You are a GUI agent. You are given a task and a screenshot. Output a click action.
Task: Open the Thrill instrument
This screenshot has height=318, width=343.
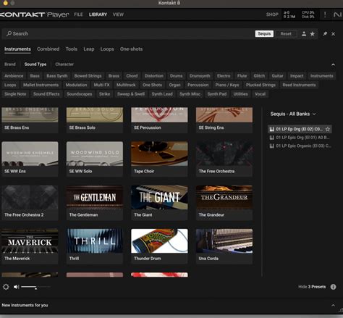[95, 246]
